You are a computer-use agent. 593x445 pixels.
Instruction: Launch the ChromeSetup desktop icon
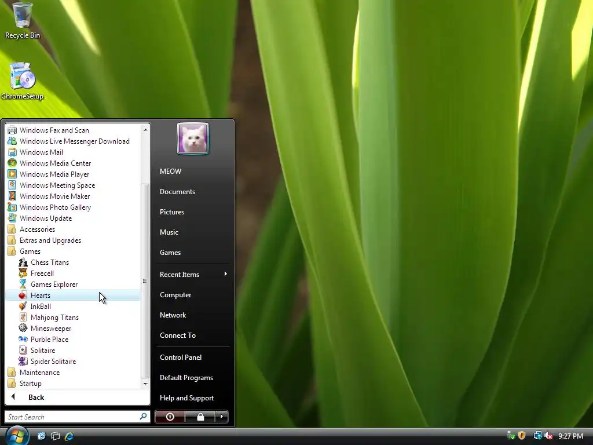22,81
